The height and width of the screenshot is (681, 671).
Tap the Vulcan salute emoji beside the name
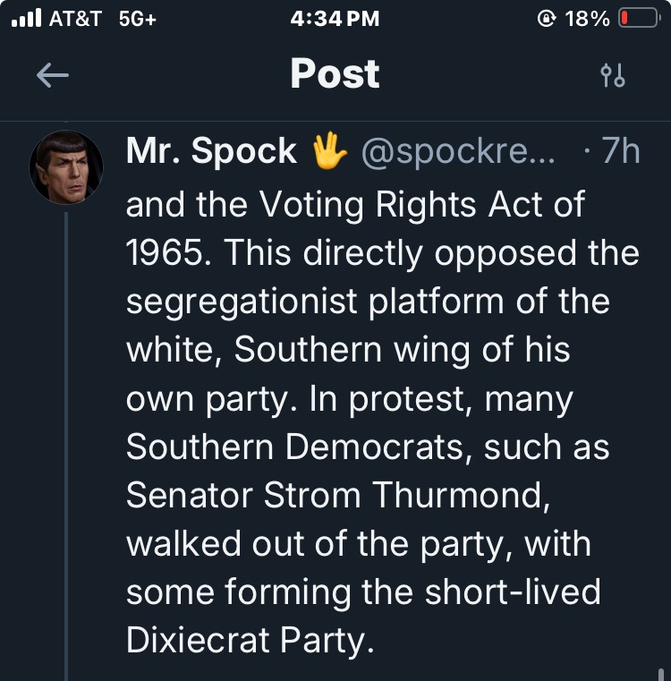point(328,152)
